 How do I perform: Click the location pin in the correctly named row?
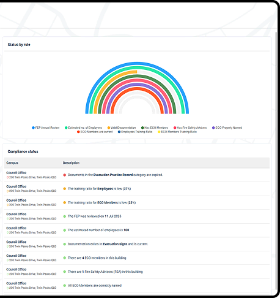[x=7, y=288]
